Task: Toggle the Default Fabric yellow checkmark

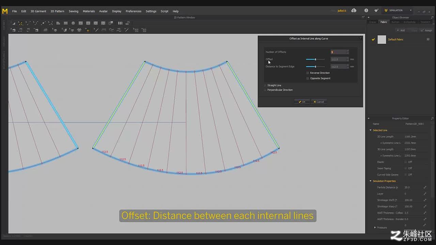Action: click(x=373, y=39)
